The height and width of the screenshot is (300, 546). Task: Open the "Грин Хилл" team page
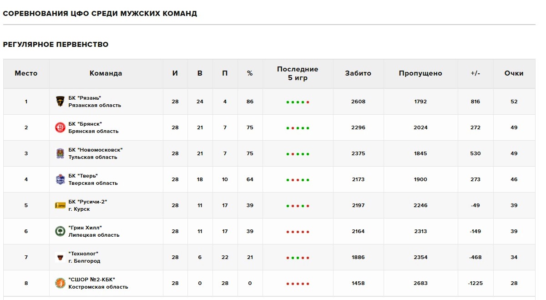tap(85, 228)
